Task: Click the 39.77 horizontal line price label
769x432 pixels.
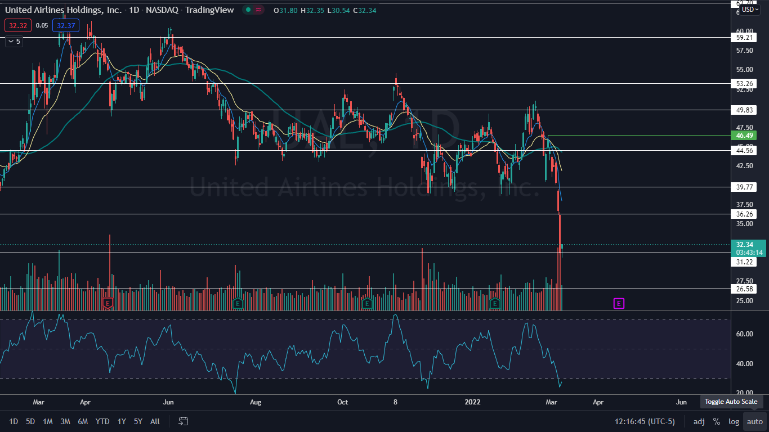Action: tap(745, 187)
